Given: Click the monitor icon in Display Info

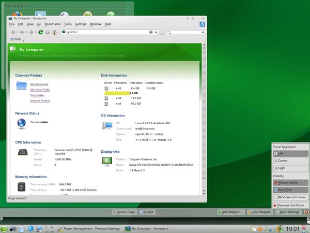Looking at the screenshot, I should (107, 162).
